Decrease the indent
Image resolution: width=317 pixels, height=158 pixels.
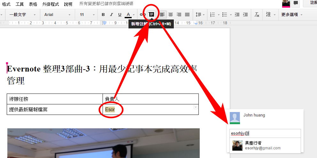coord(237,15)
